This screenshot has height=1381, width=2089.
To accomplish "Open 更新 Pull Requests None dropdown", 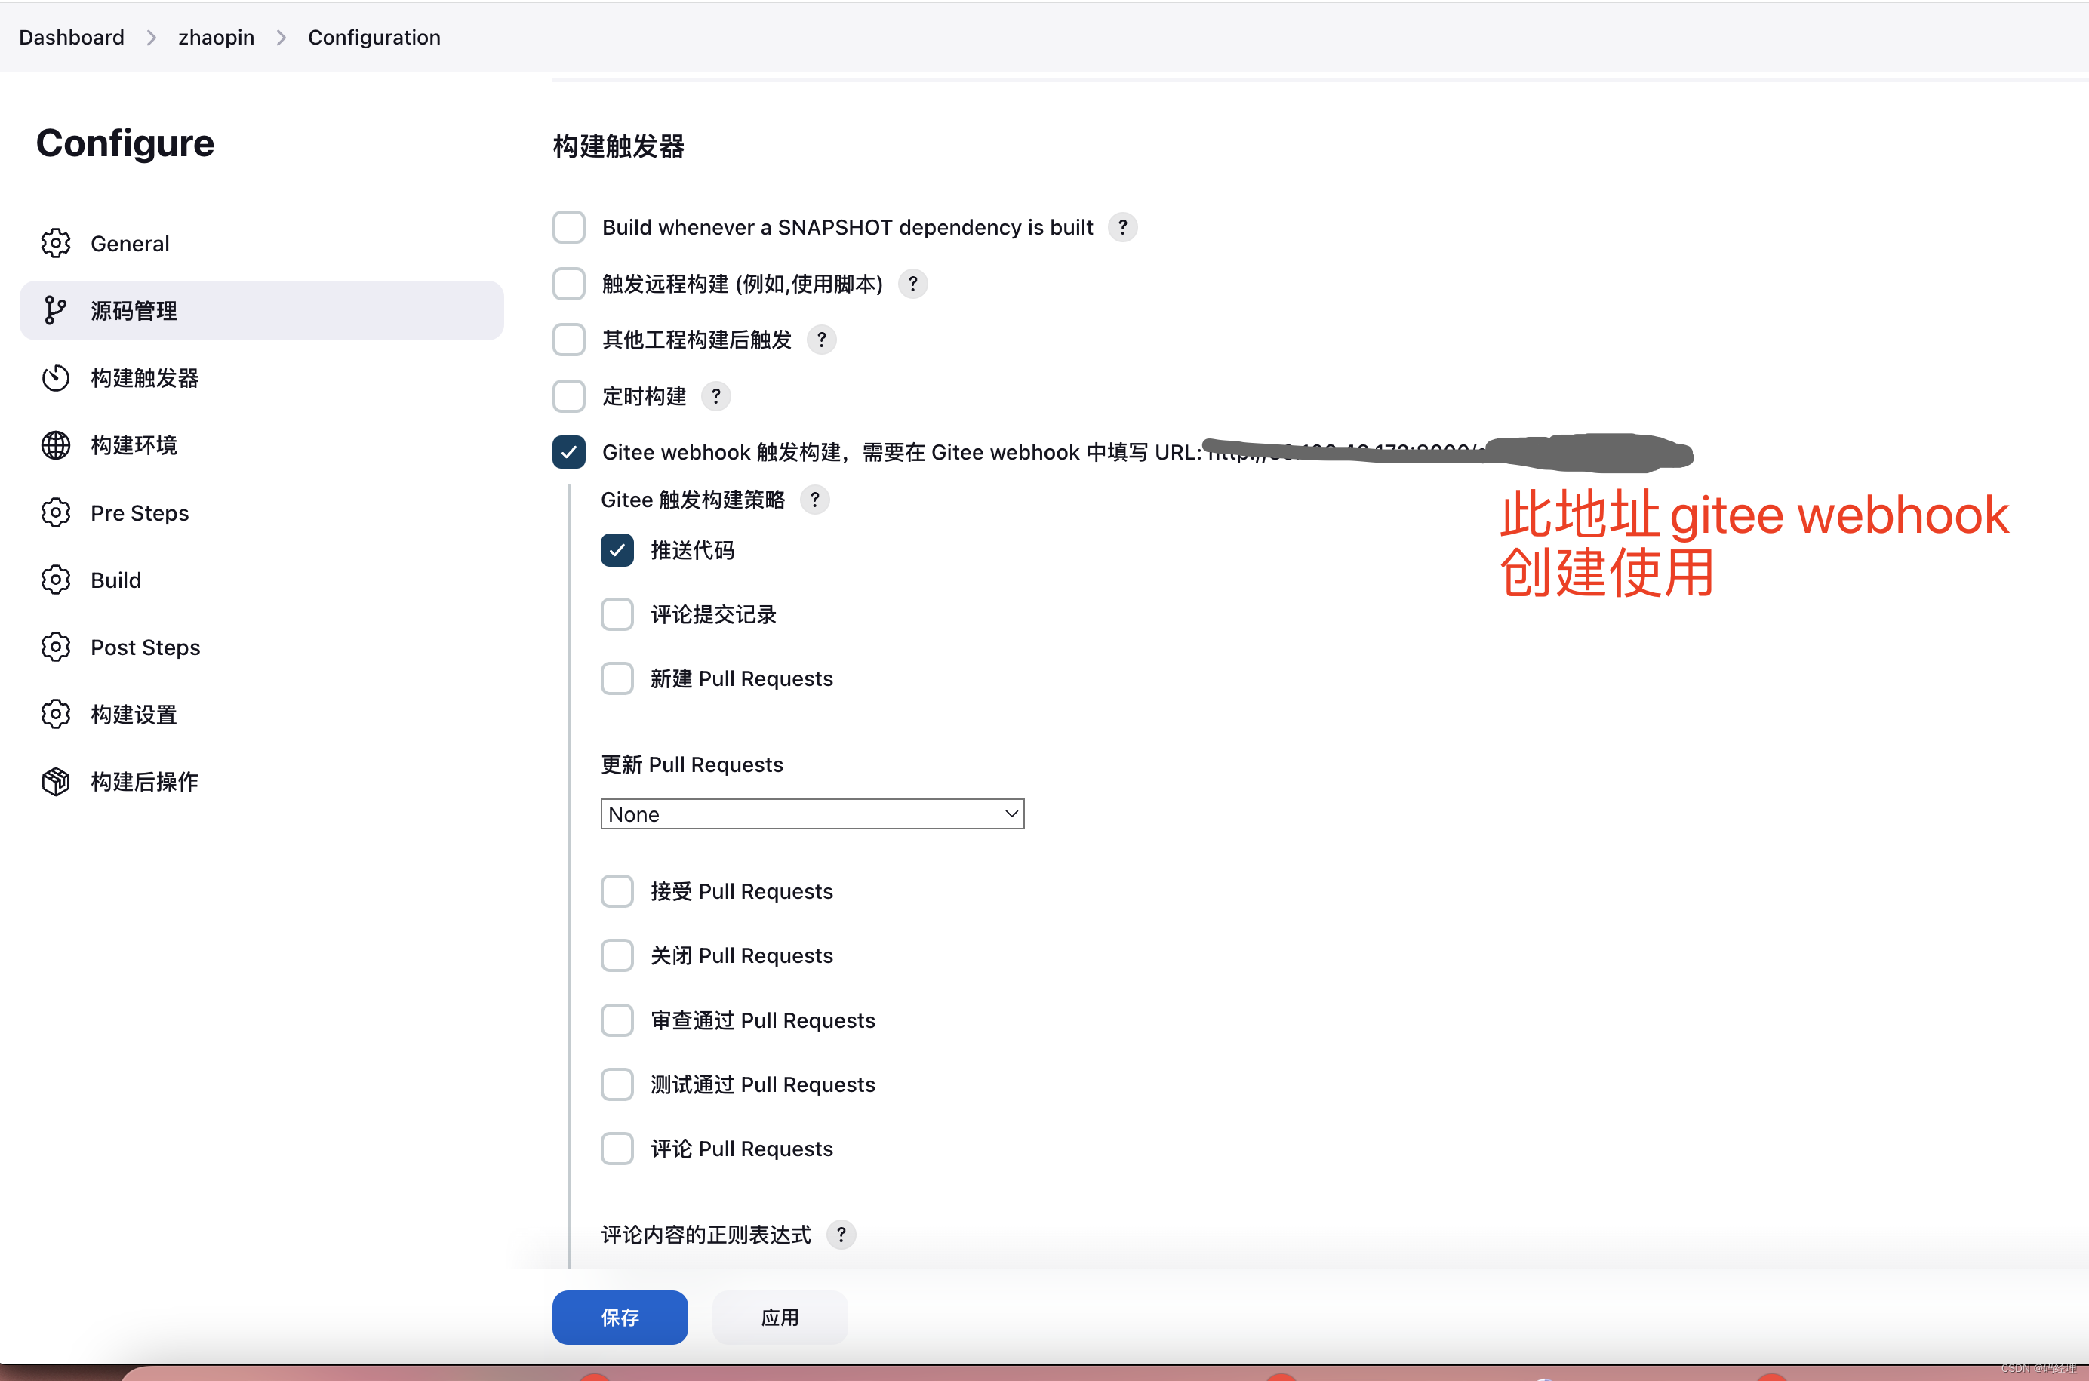I will coord(812,814).
